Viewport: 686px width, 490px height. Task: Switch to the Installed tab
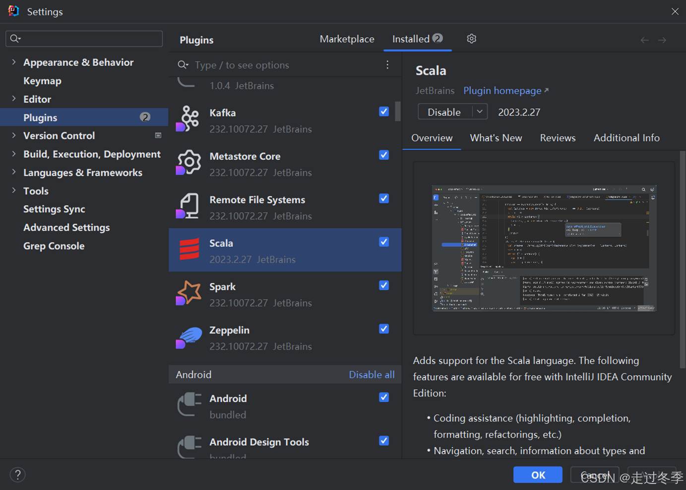[x=418, y=39]
